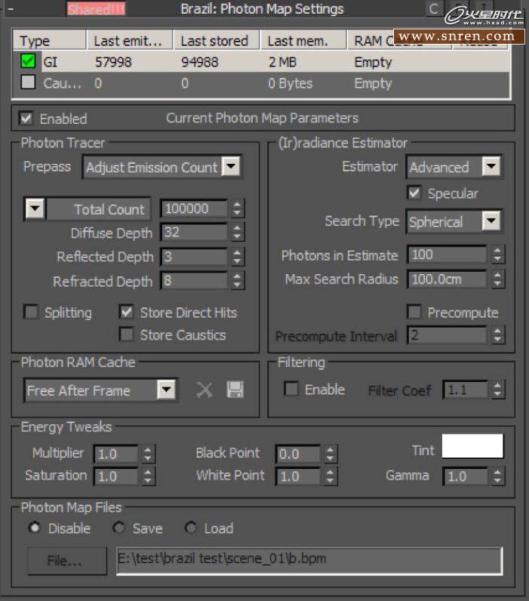
Task: Click the Multiplier value field
Action: click(x=115, y=454)
